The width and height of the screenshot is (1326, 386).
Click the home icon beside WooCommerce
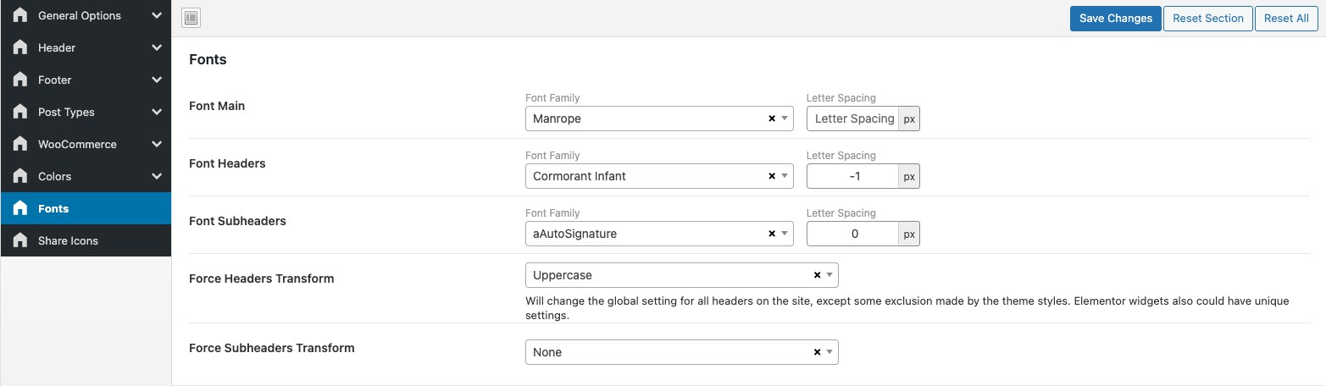(x=20, y=144)
